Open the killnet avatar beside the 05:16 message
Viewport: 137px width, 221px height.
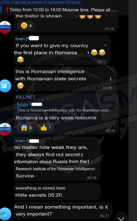point(5,27)
